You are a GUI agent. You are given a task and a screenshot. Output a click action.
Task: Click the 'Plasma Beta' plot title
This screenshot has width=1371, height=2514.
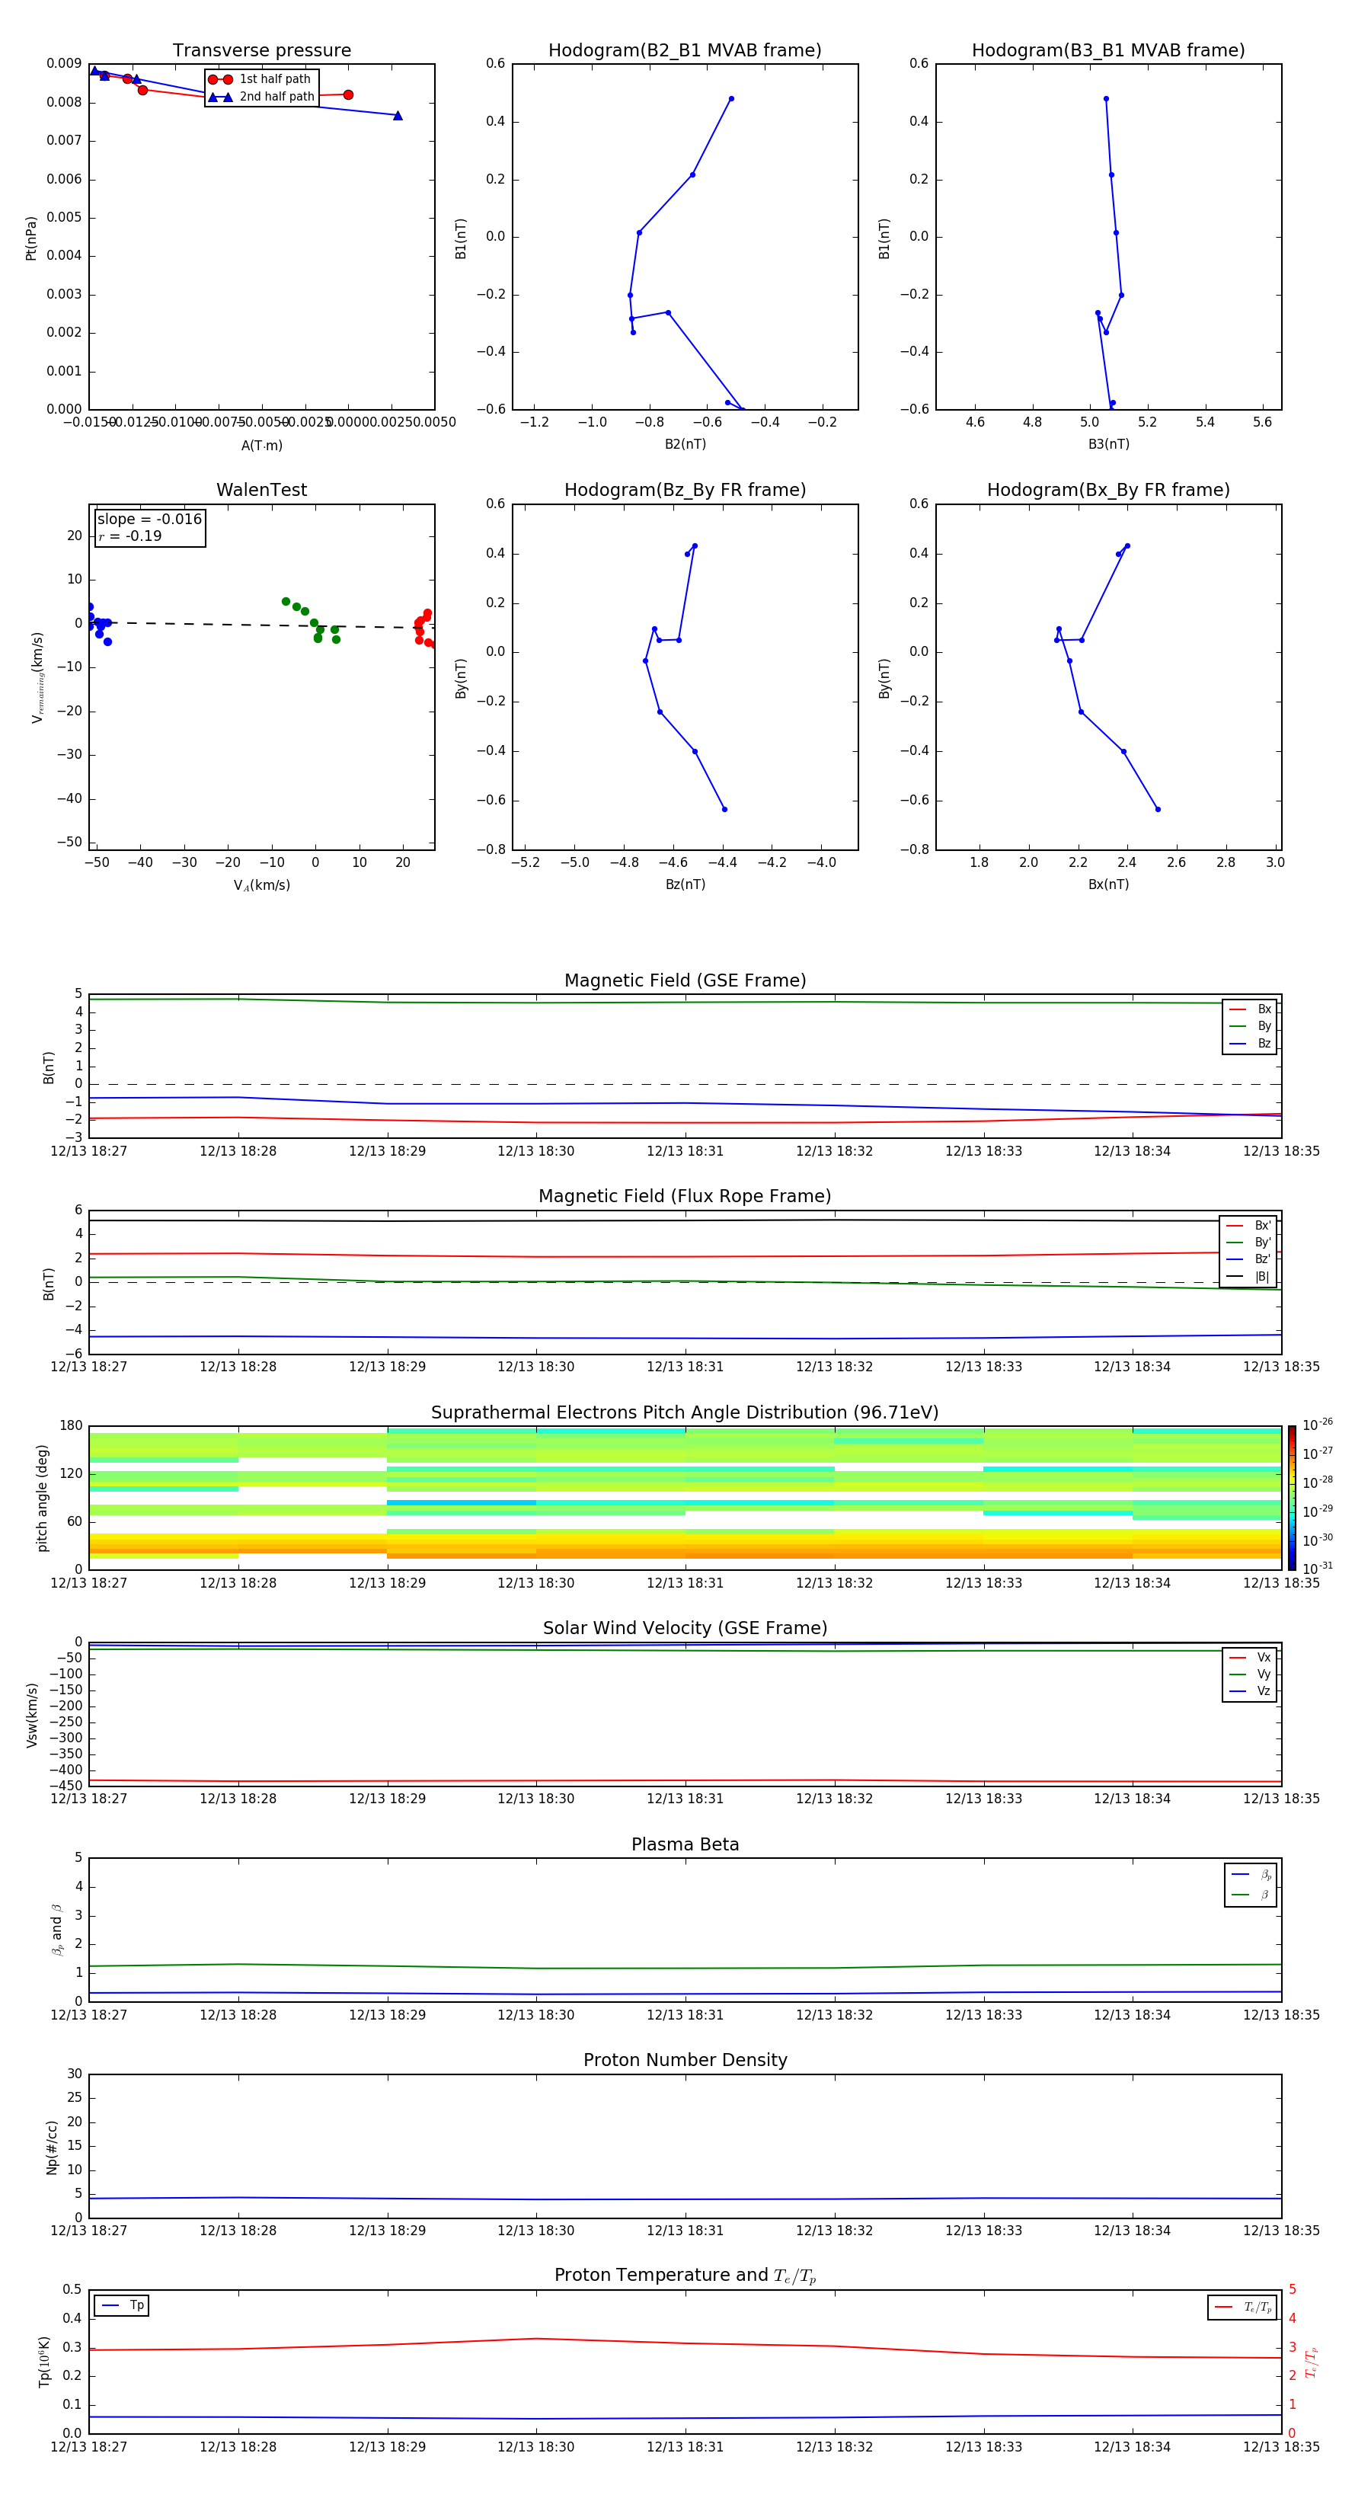tap(685, 1844)
